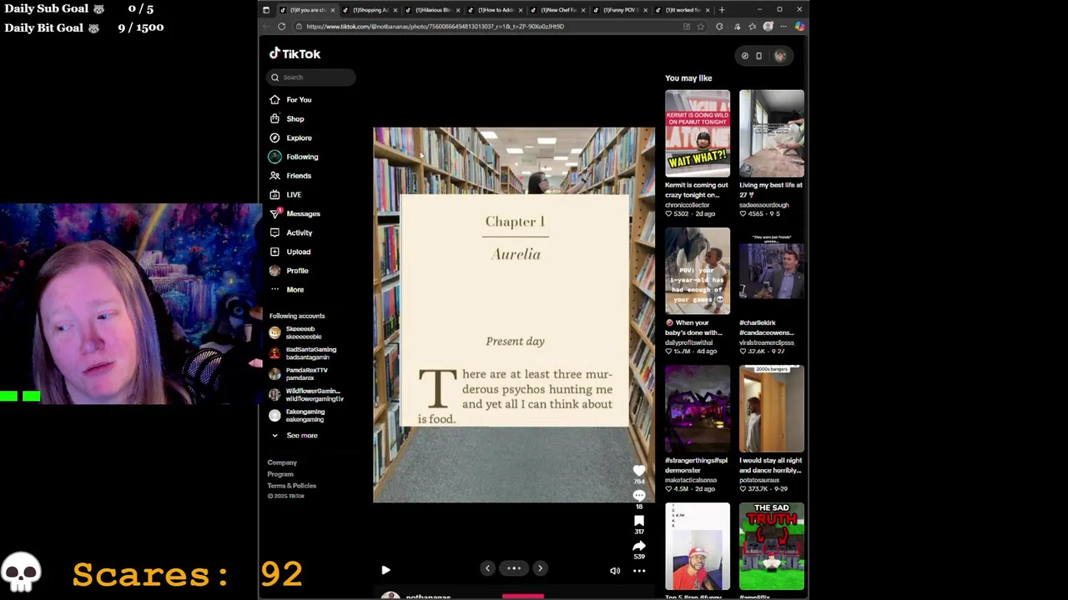Open BadSantaGaming followed account

click(303, 353)
